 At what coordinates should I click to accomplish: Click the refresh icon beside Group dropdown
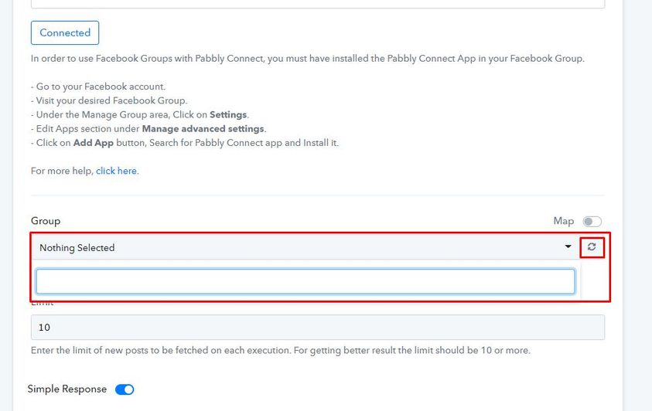592,247
